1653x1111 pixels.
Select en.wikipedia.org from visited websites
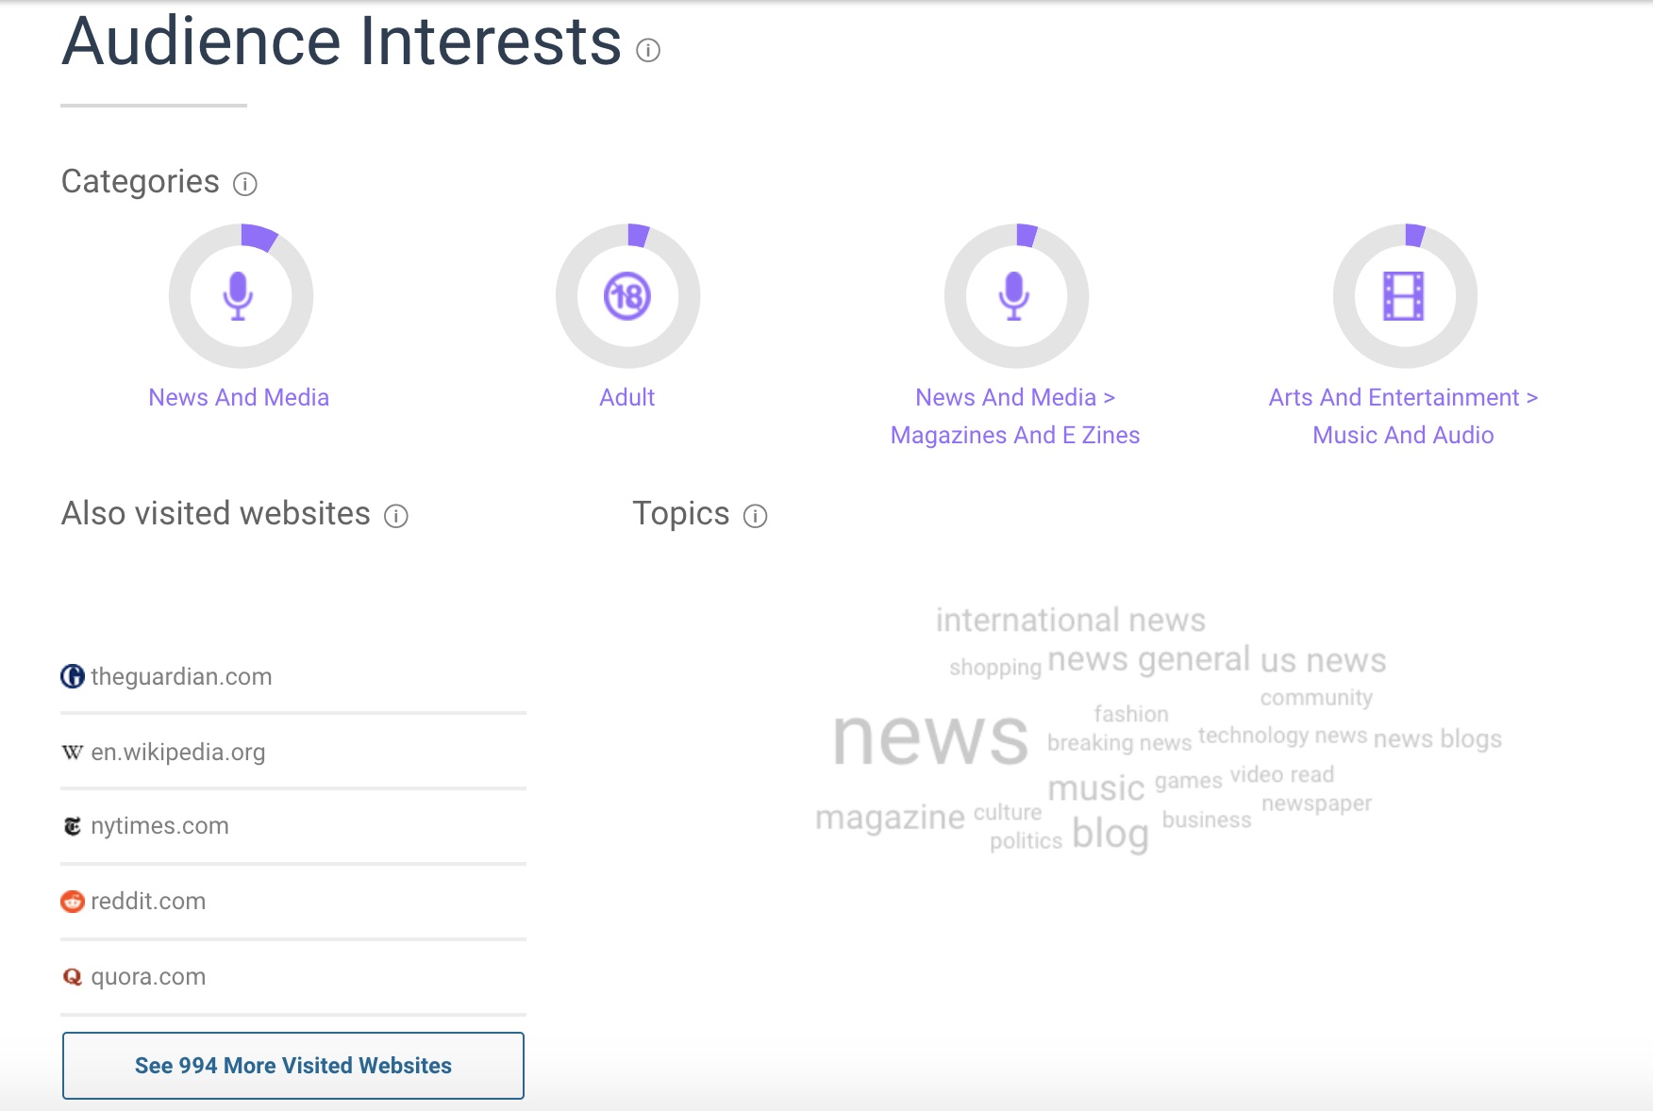click(x=177, y=753)
